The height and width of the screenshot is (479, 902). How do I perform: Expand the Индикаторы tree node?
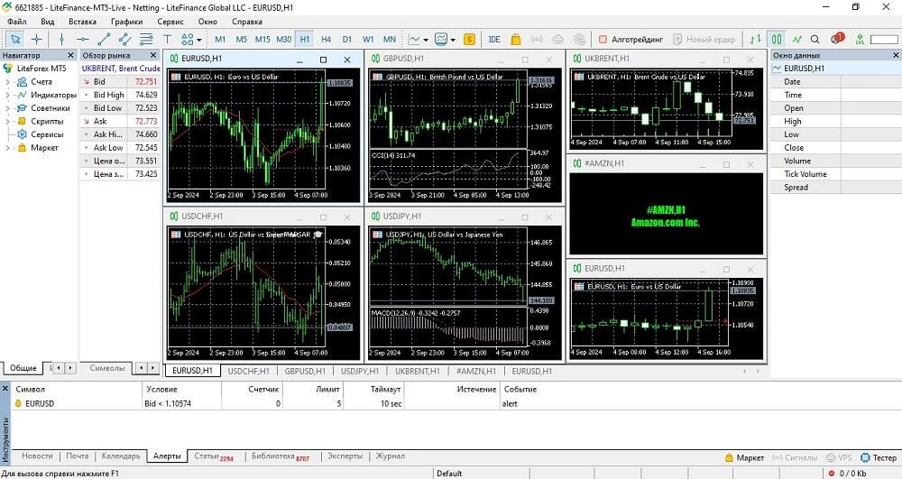[7, 95]
